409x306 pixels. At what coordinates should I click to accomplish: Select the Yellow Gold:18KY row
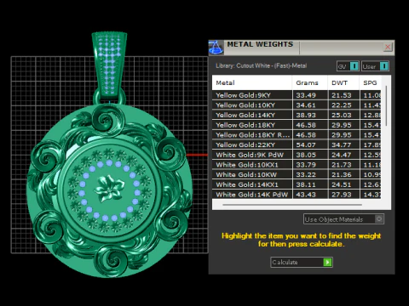(297, 125)
